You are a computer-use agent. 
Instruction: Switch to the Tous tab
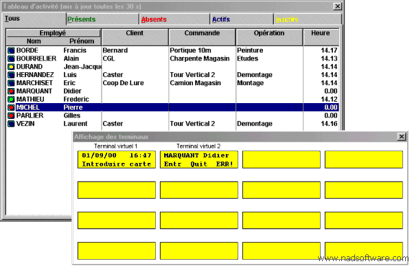coord(34,19)
